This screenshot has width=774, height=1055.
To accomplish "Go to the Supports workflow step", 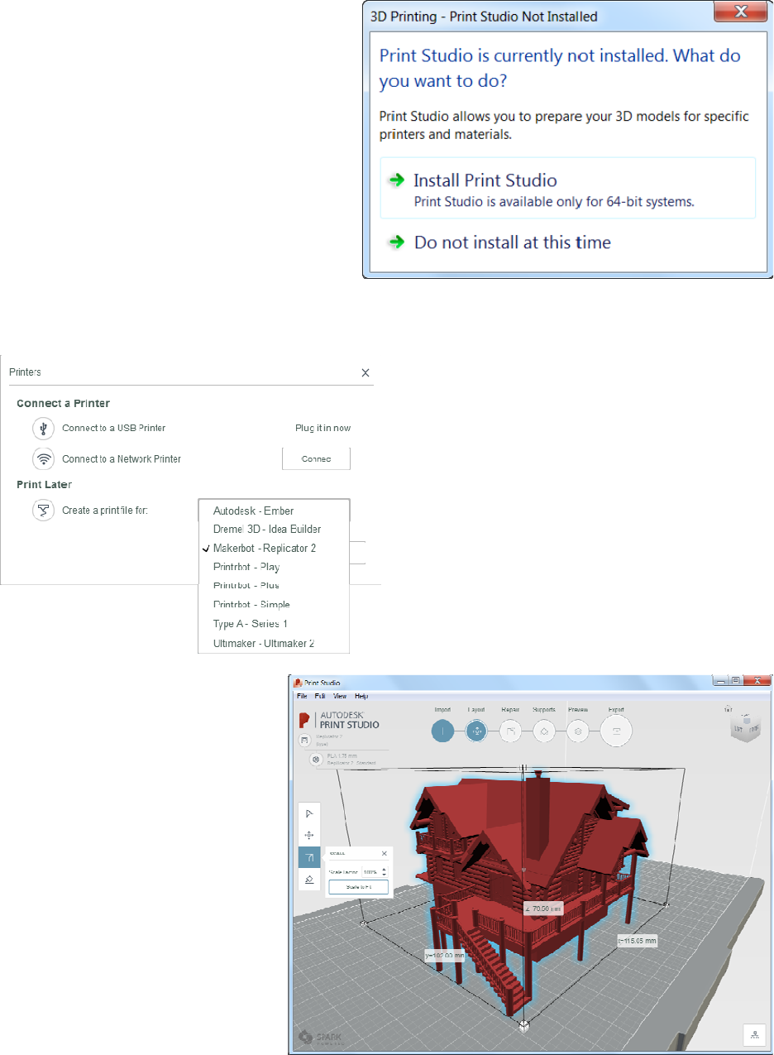I will (544, 731).
